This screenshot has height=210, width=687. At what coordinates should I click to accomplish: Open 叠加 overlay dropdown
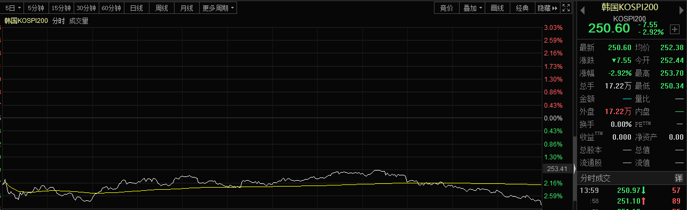coord(472,8)
